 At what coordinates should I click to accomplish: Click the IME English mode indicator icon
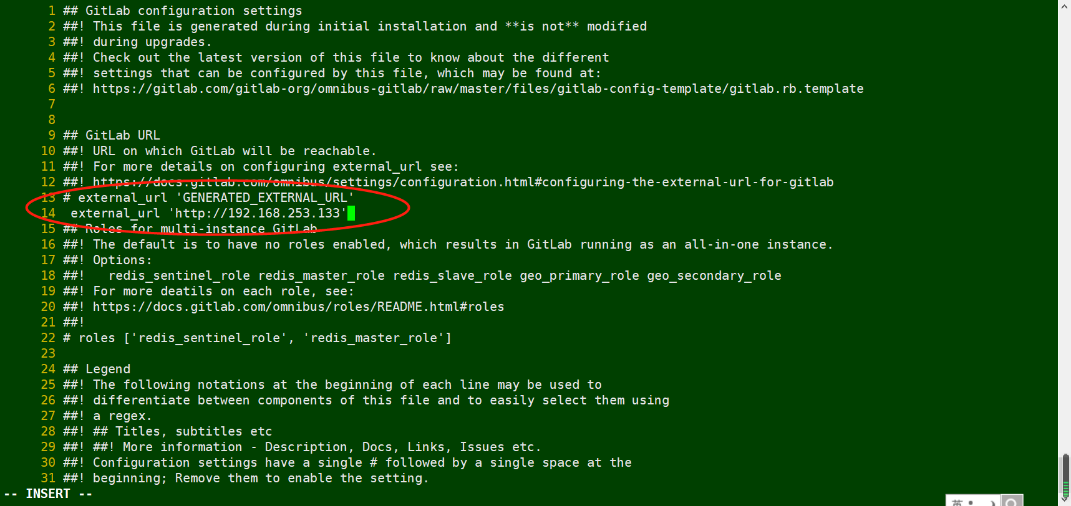(957, 503)
